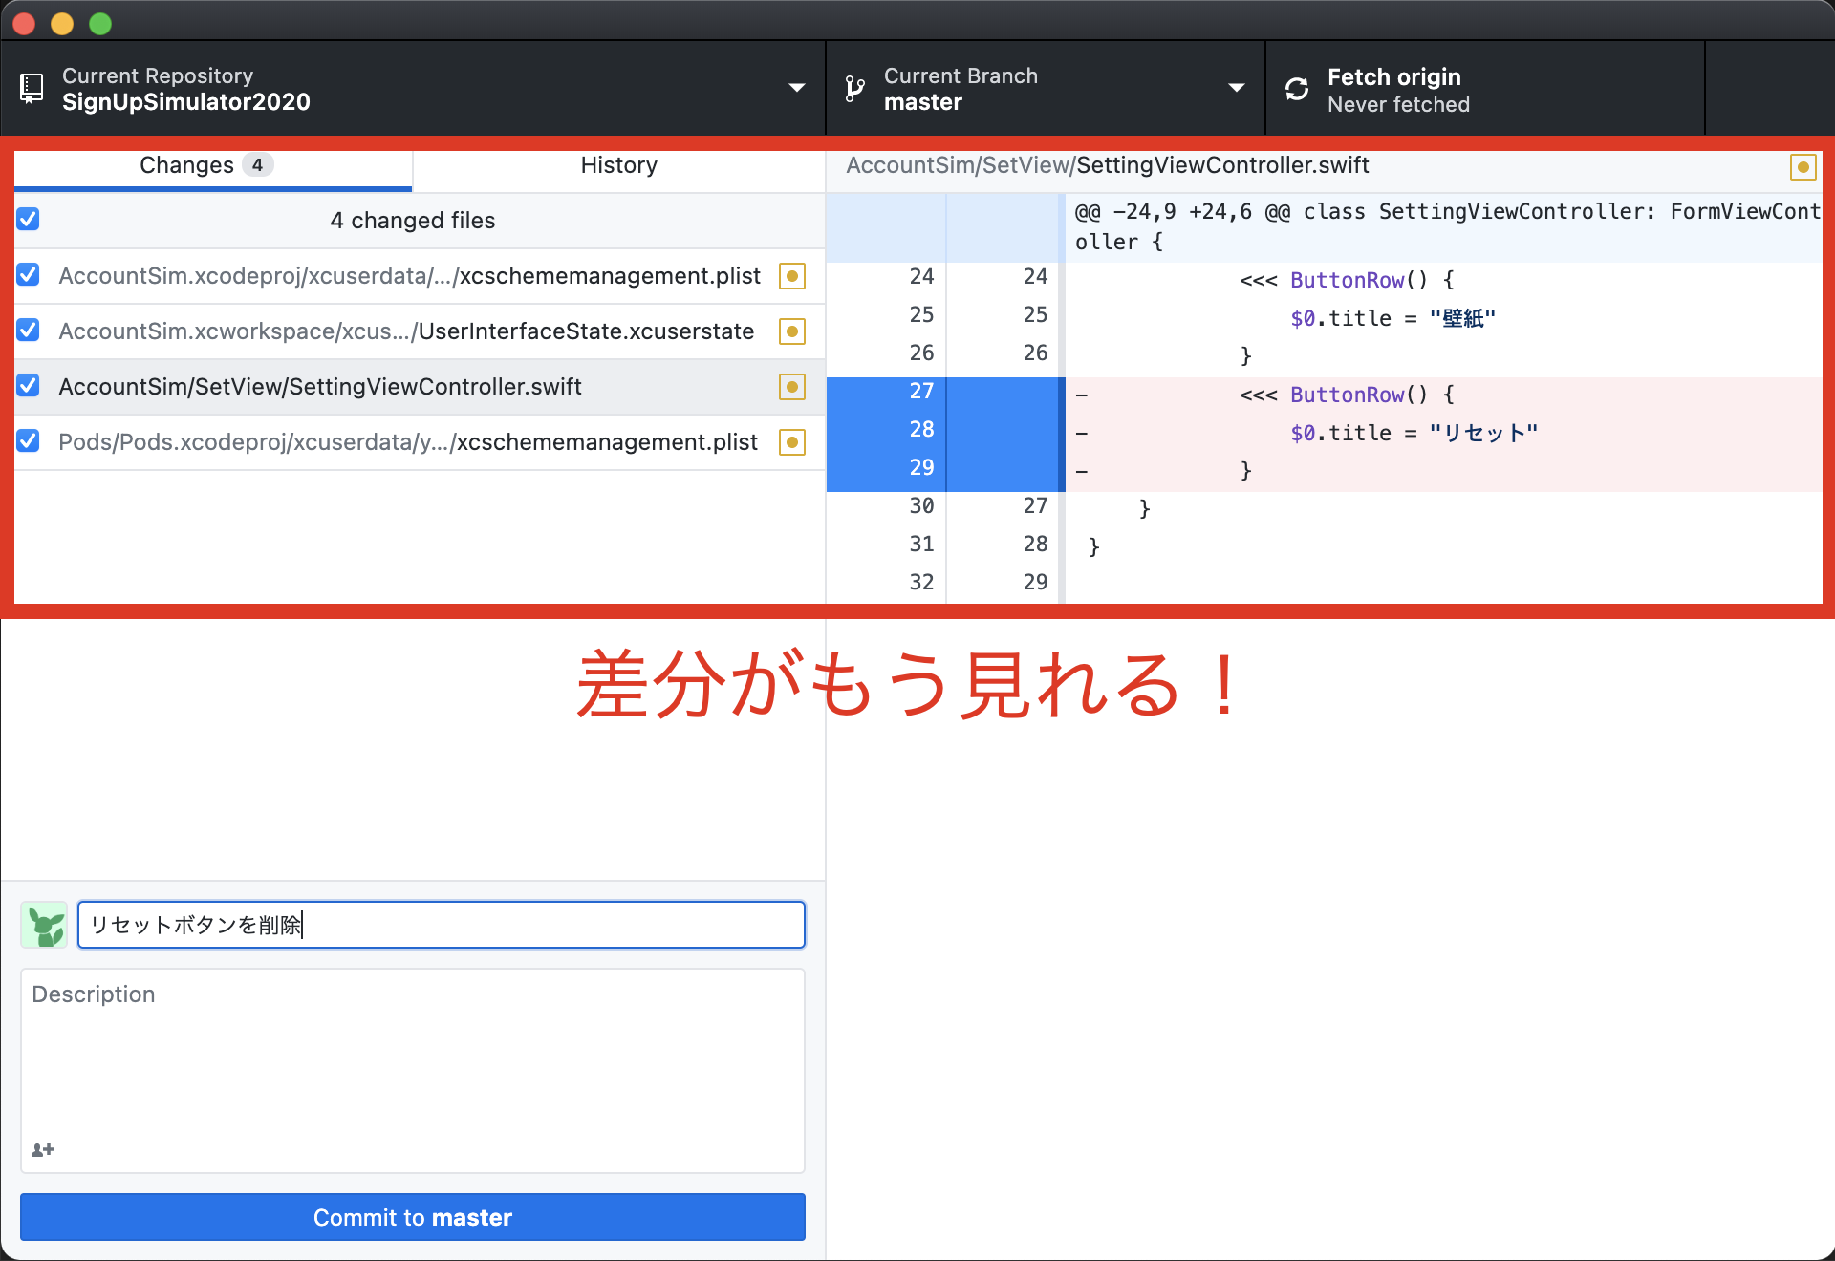Click the modified indicator in the diff header

(1803, 166)
